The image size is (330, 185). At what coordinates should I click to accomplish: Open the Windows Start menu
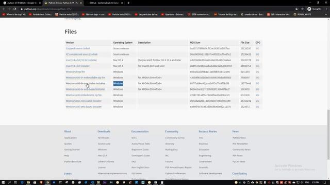click(x=3, y=182)
